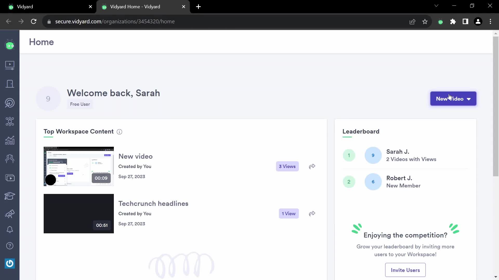This screenshot has height=280, width=499.
Task: Open the rocket launch sidebar icon
Action: click(x=10, y=214)
